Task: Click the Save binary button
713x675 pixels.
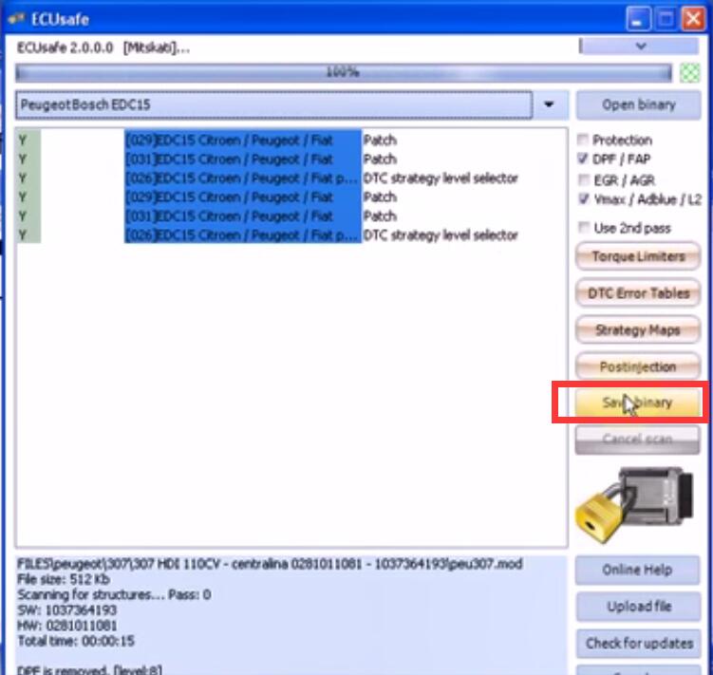Action: pos(637,403)
